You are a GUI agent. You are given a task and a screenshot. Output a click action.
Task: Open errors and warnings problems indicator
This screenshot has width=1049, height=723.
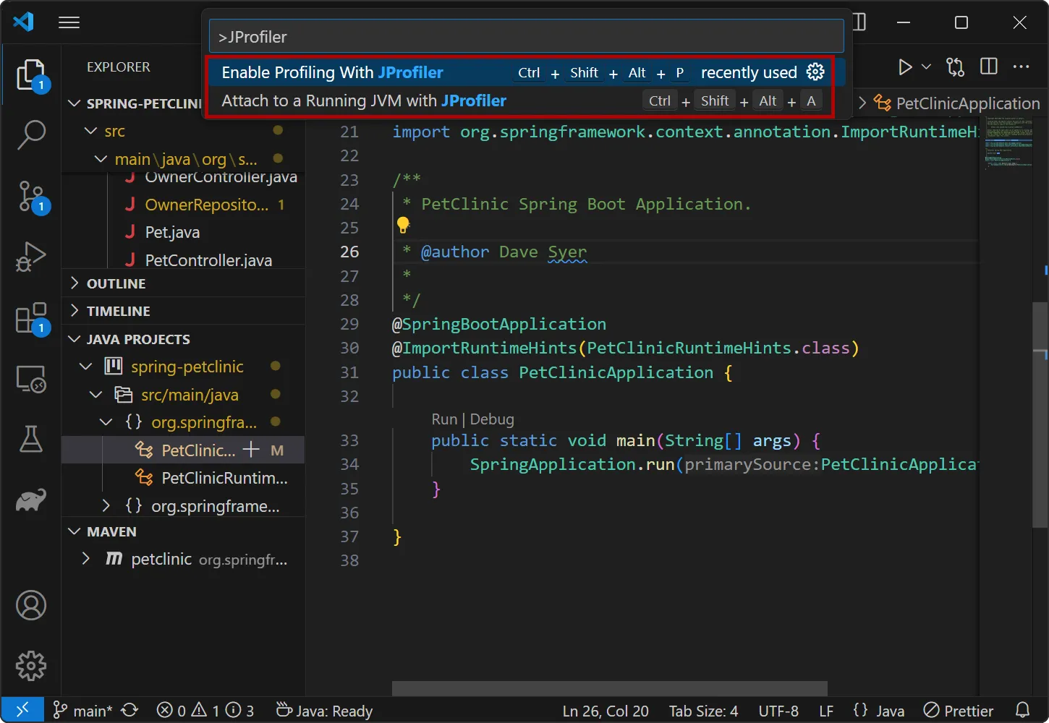(205, 711)
